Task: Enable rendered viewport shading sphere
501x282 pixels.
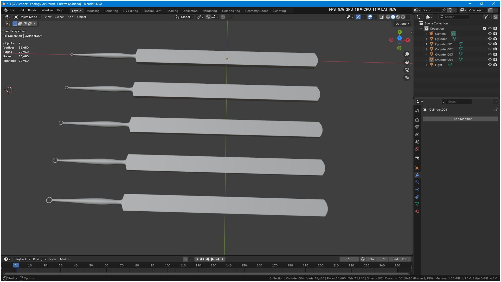Action: [403, 17]
